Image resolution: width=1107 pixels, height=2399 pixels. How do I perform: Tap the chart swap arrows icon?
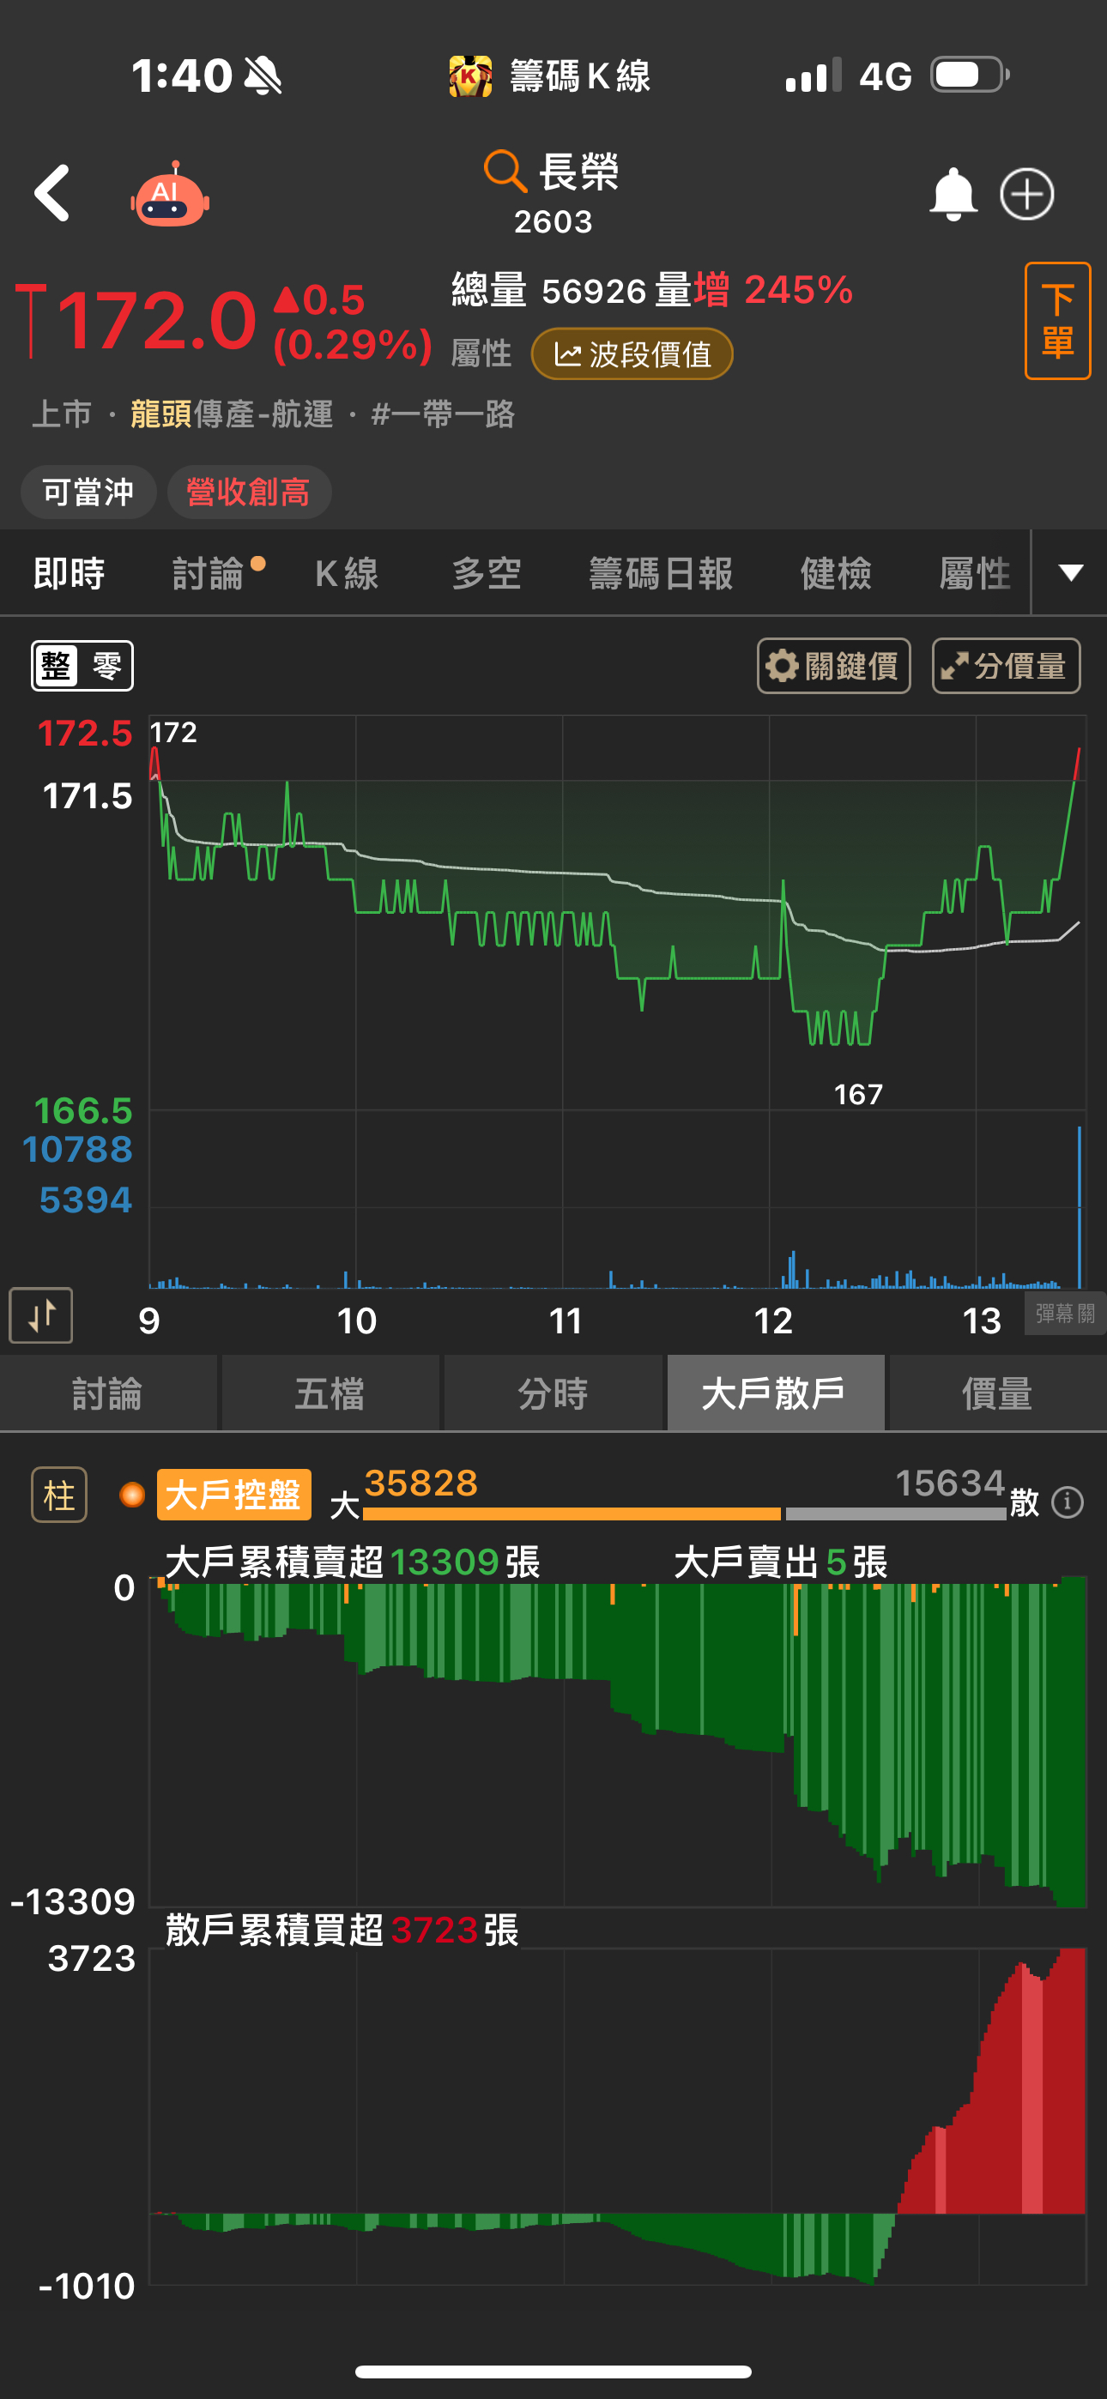tap(41, 1315)
